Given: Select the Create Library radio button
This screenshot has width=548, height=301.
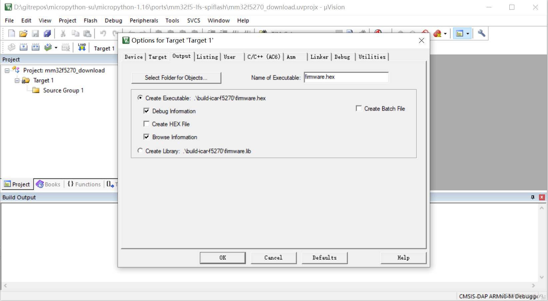Looking at the screenshot, I should click(140, 151).
